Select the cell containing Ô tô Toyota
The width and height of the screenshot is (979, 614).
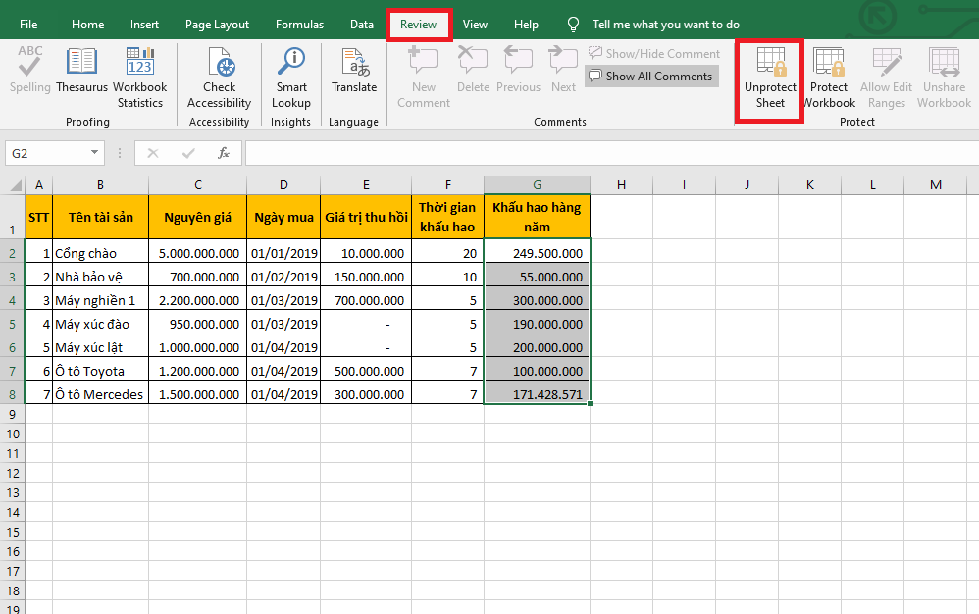tap(100, 371)
